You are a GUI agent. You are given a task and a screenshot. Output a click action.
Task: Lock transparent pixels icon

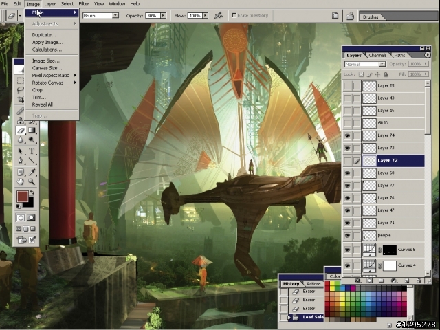361,74
